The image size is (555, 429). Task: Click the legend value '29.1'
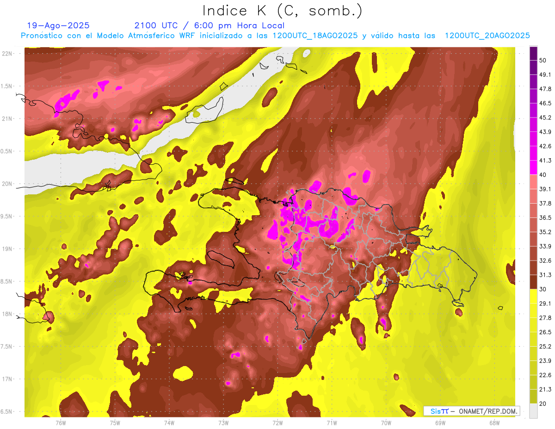[545, 304]
